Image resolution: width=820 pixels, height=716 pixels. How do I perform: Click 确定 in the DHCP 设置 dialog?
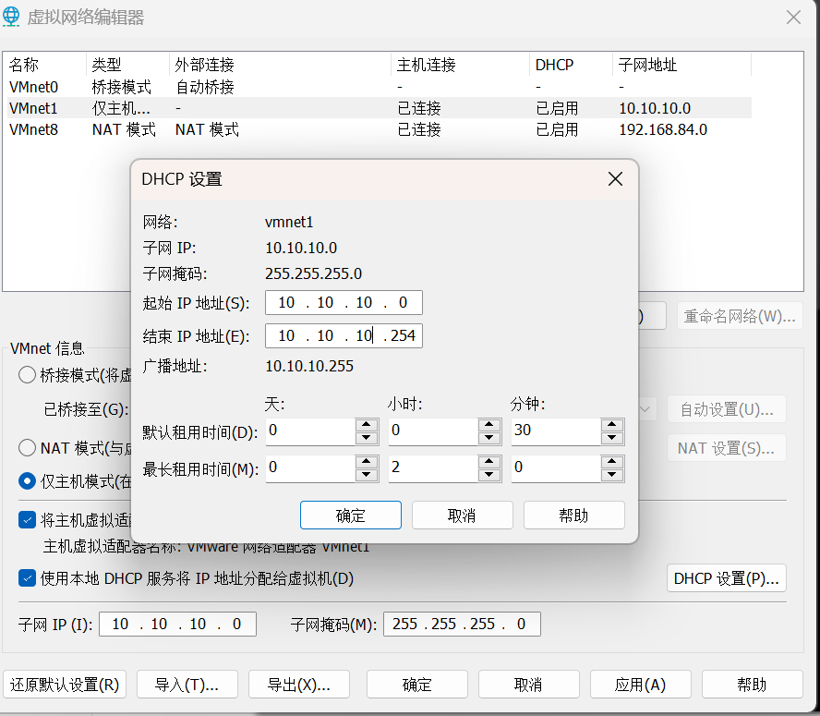pyautogui.click(x=351, y=516)
